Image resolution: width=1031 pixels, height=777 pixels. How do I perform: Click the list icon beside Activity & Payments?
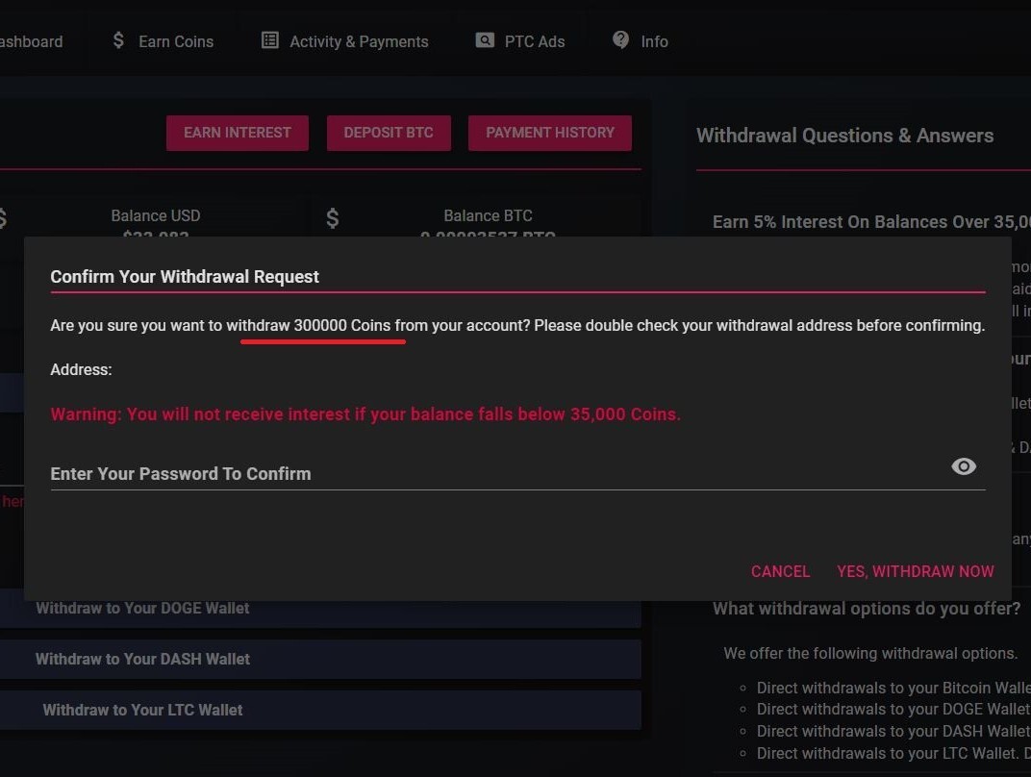[x=269, y=40]
